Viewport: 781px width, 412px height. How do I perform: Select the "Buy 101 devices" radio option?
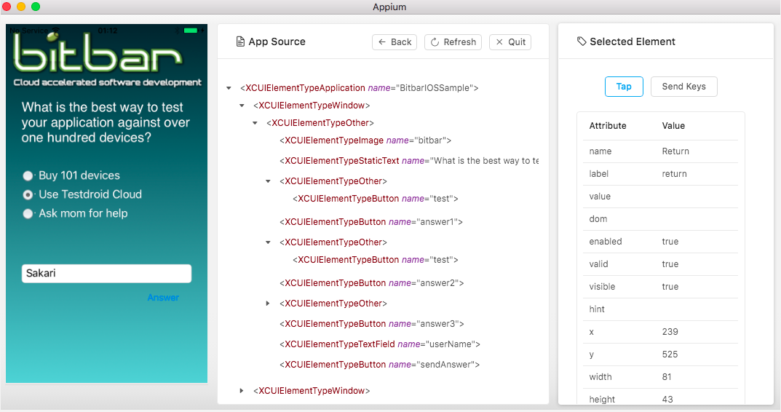click(28, 175)
